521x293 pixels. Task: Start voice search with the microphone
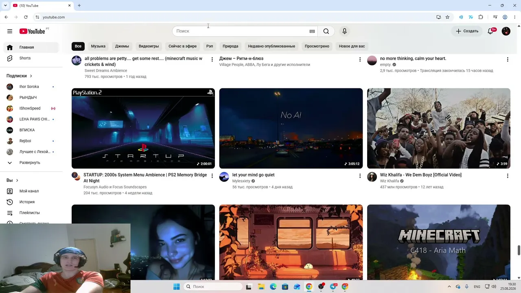pos(344,31)
